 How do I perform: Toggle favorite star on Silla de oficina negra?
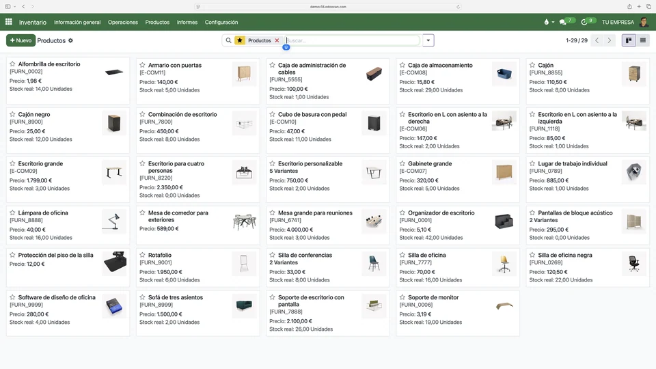click(532, 255)
